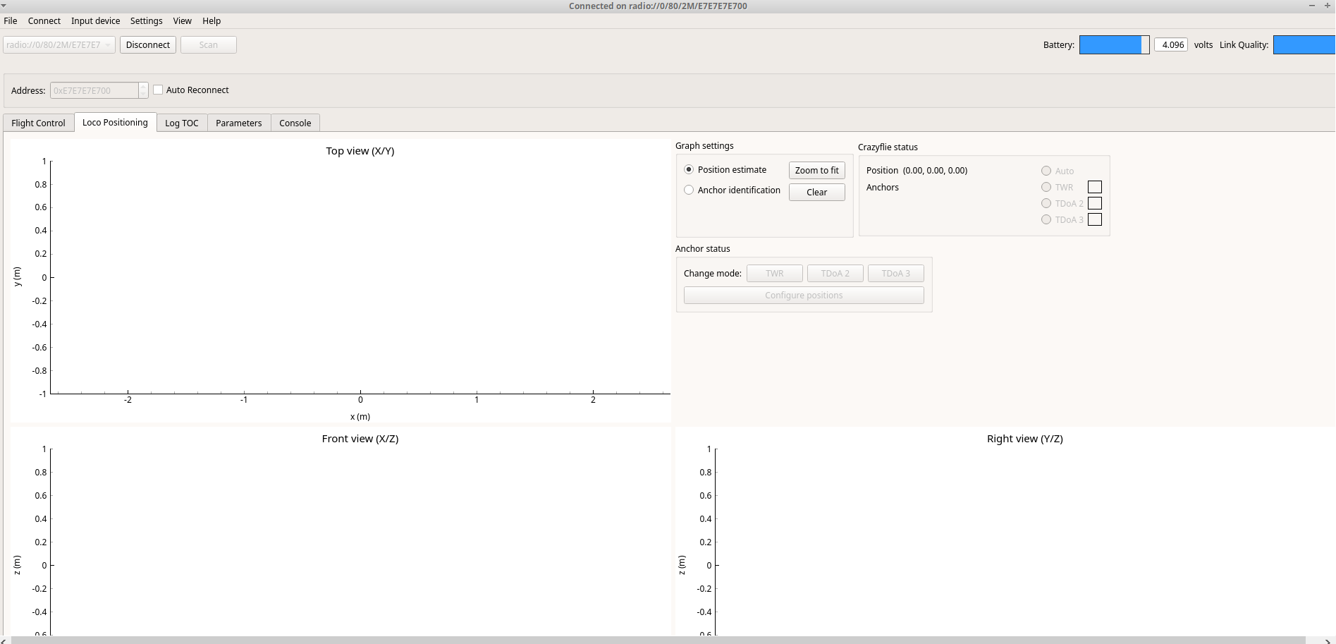Click the Address input field

point(94,90)
